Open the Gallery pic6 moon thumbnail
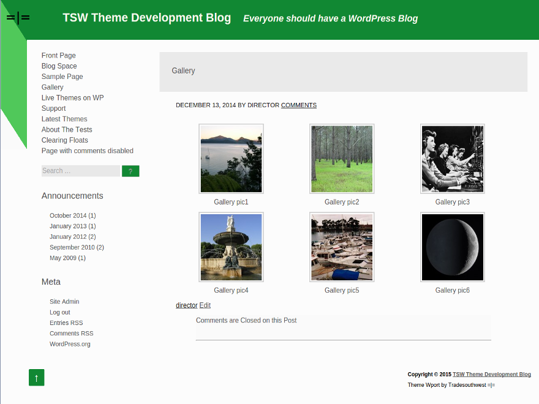Viewport: 539px width, 404px height. click(452, 247)
